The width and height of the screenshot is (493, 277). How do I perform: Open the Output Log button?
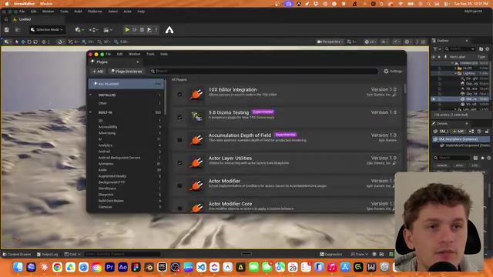[48, 255]
